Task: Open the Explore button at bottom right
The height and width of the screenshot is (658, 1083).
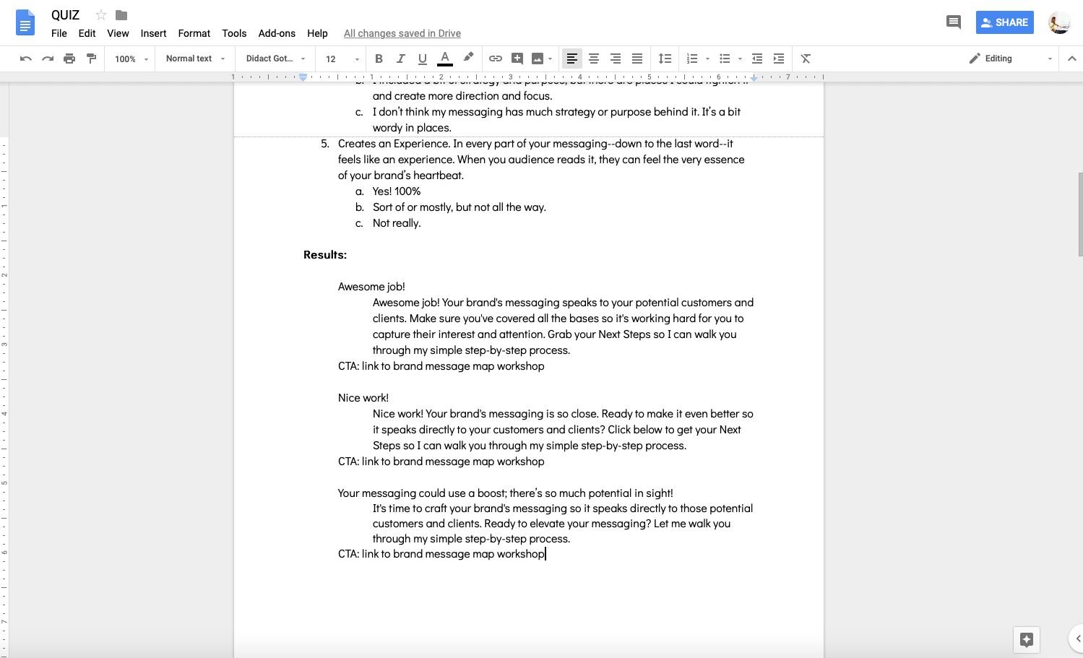Action: (1027, 639)
